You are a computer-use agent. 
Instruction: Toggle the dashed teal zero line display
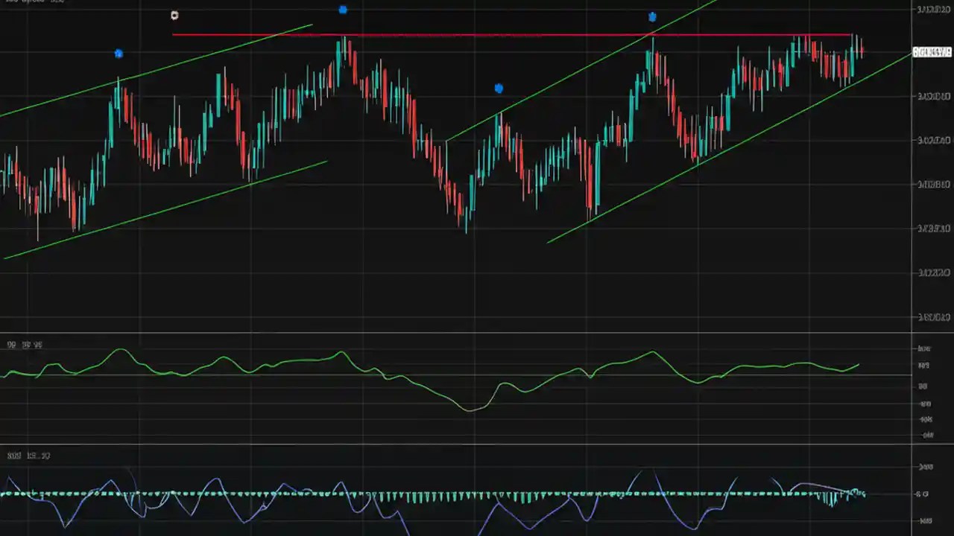[x=447, y=492]
